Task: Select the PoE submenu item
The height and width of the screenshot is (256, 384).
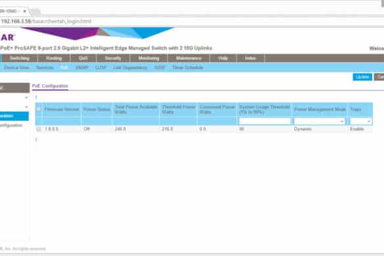Action: pyautogui.click(x=64, y=68)
